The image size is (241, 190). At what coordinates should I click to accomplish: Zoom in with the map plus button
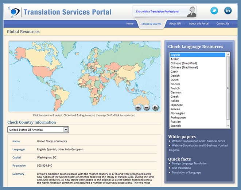pos(138,107)
